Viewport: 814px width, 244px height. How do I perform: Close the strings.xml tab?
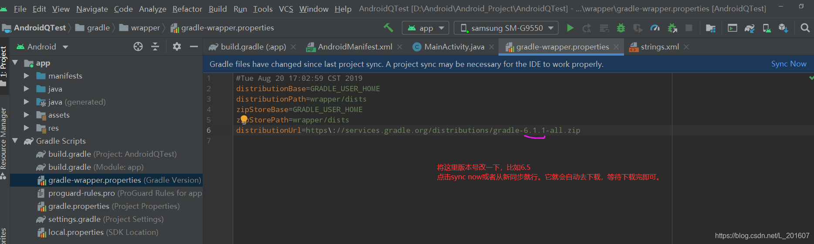[686, 47]
